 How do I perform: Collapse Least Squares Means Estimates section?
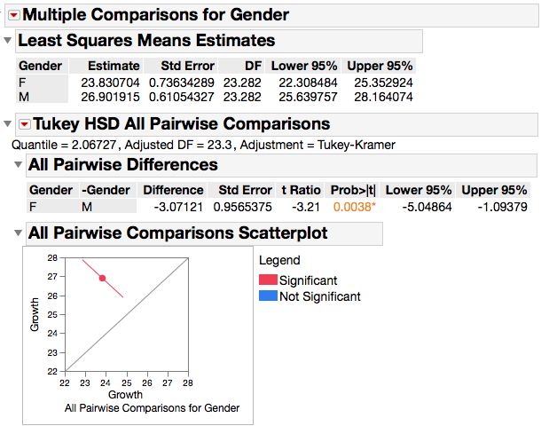coord(8,41)
